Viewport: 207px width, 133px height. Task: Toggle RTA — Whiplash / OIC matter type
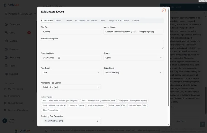click(x=98, y=101)
